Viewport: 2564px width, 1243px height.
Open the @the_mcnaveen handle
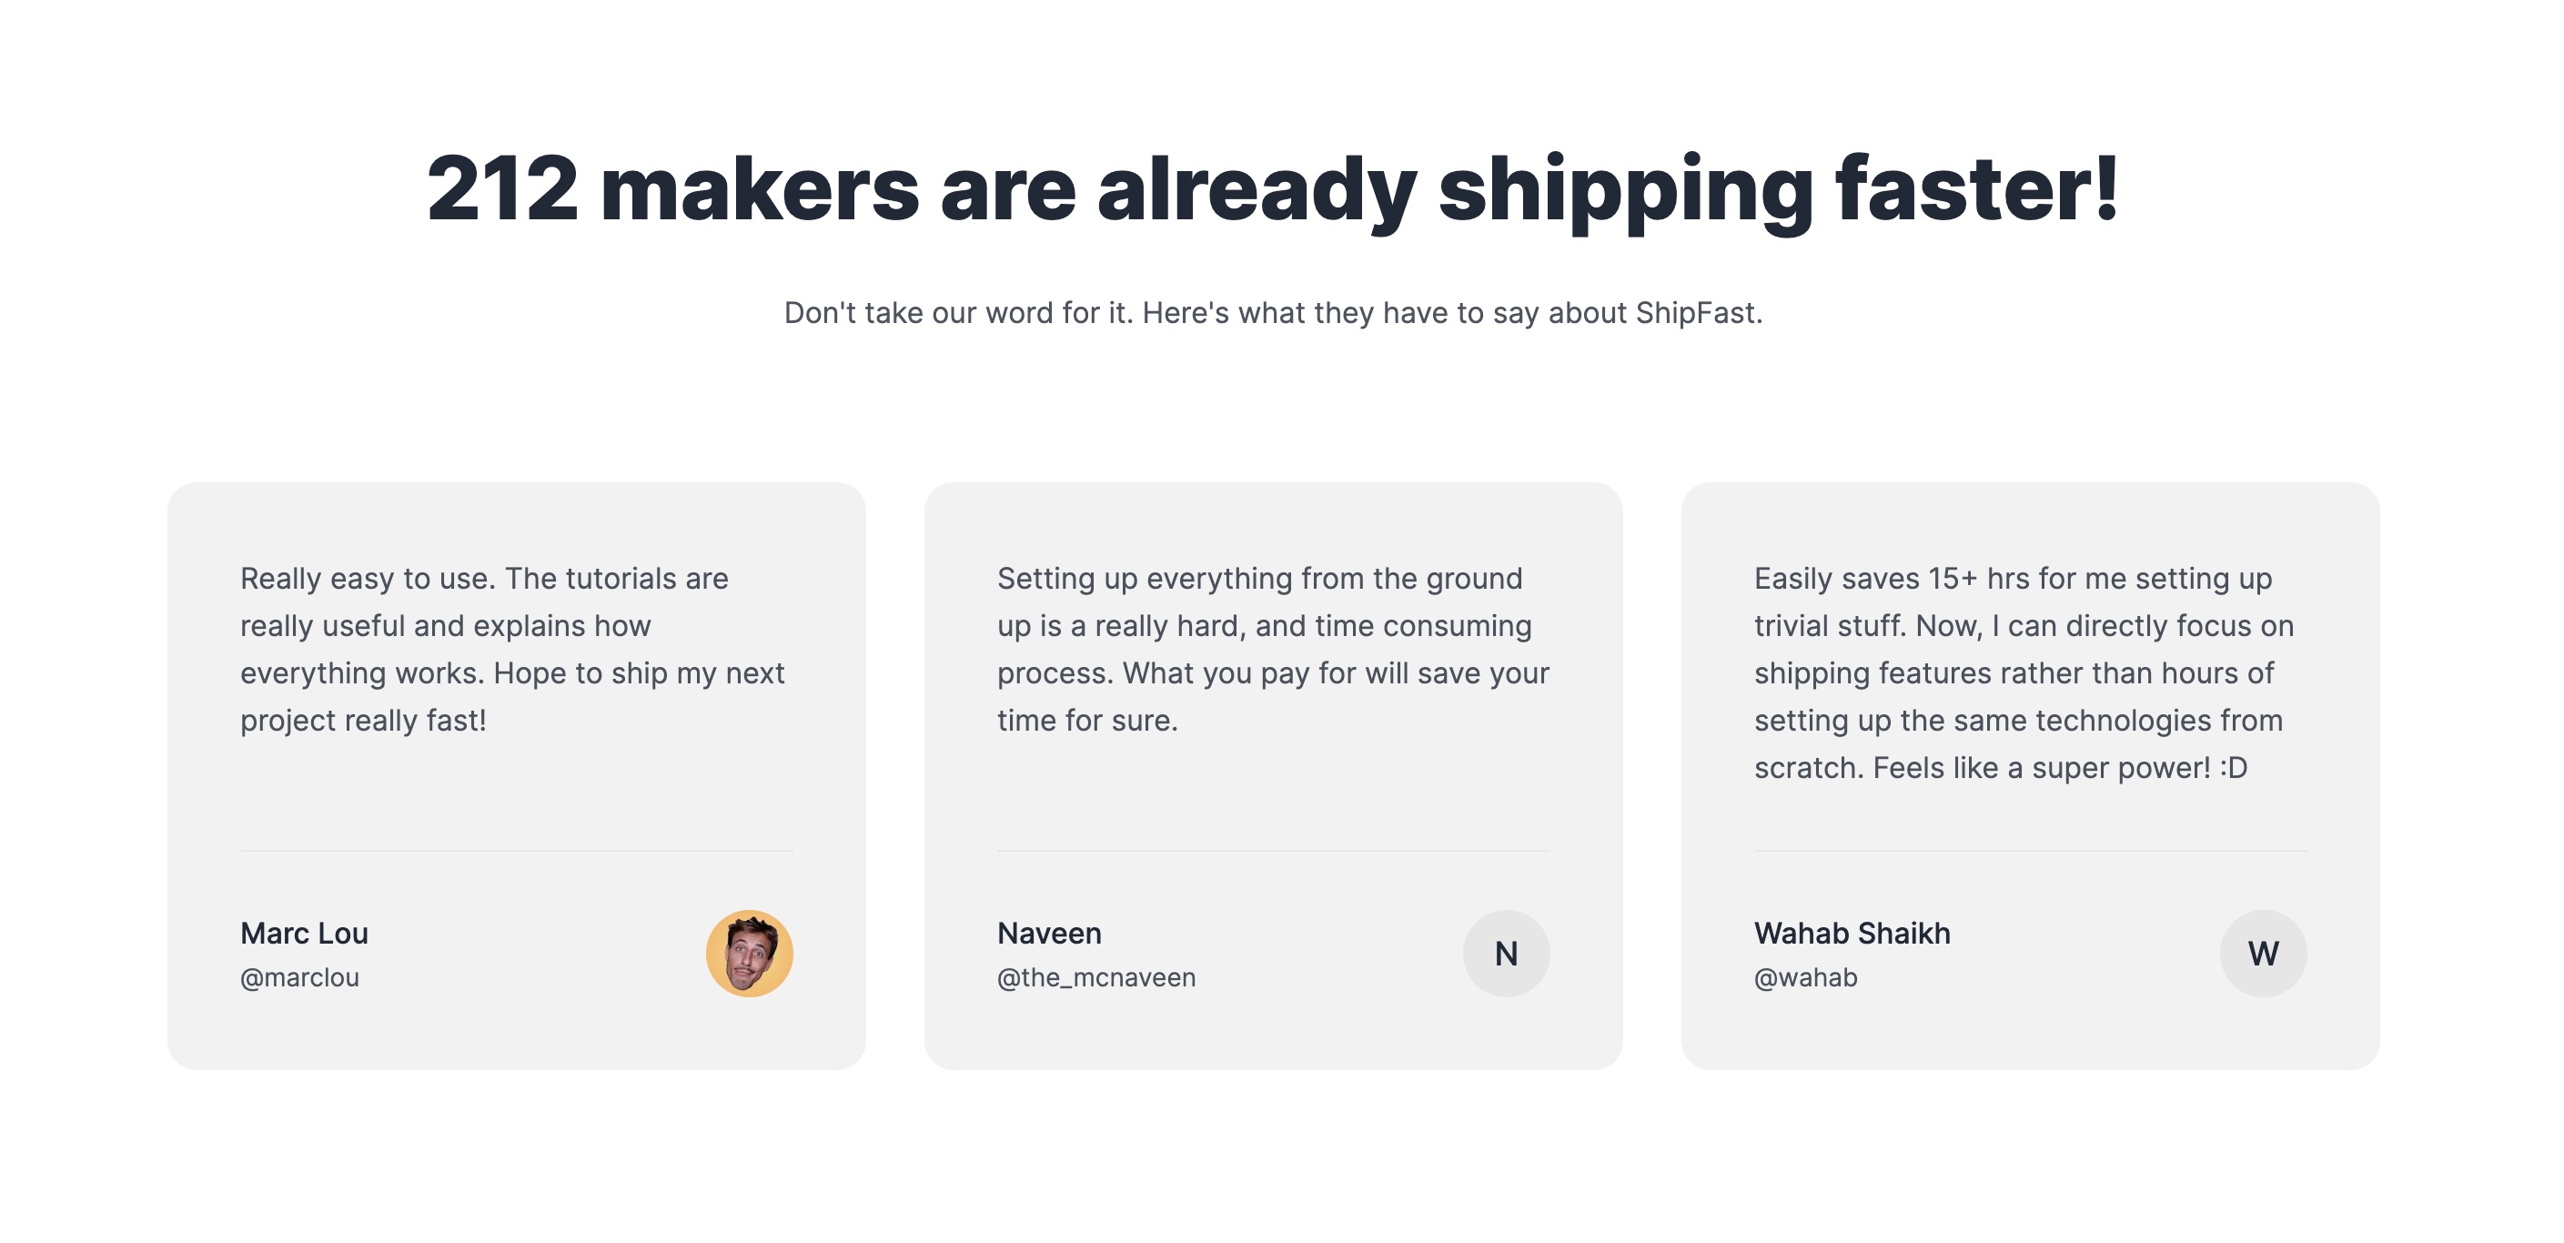(1095, 977)
